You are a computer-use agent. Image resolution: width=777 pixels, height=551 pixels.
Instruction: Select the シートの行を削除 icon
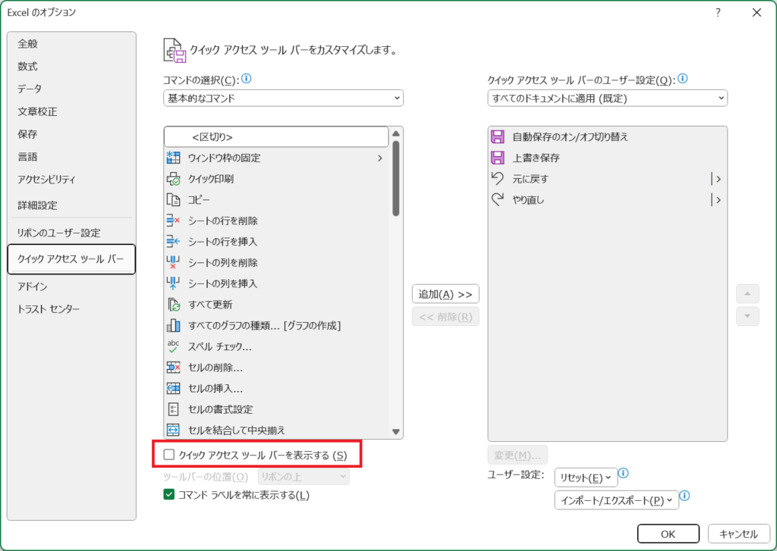coord(173,221)
